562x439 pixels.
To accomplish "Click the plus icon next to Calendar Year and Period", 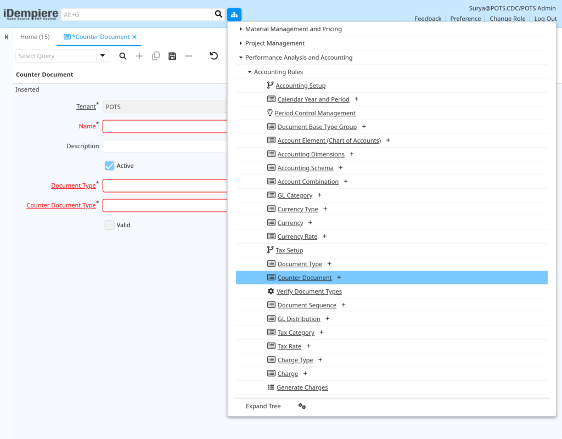I will (356, 99).
